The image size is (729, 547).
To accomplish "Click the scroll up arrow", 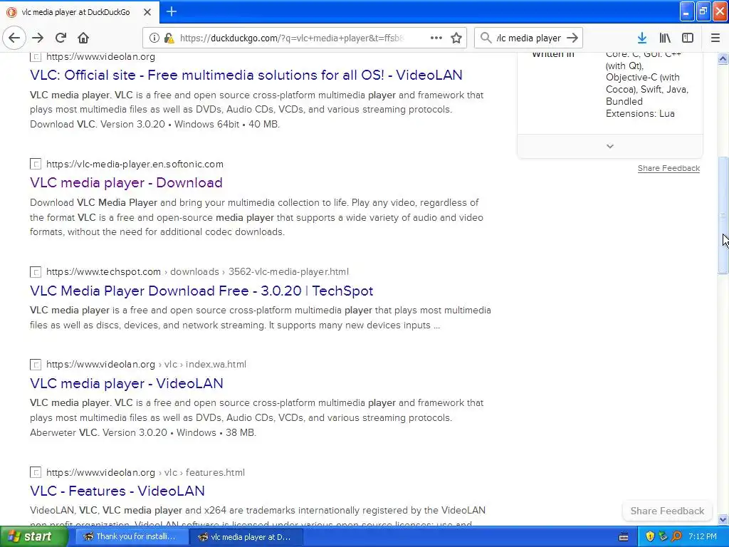I will (723, 58).
